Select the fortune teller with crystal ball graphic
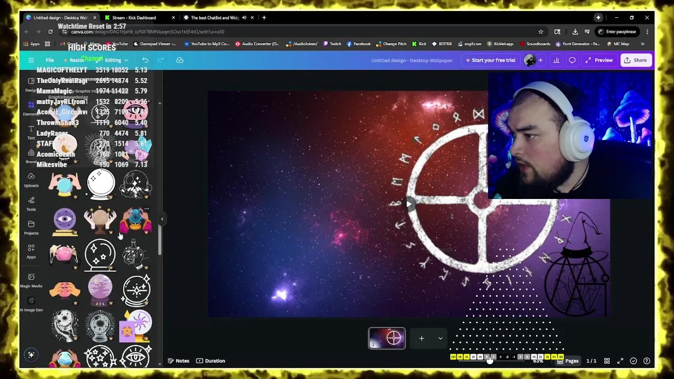Viewport: 674px width, 379px height. (136, 221)
